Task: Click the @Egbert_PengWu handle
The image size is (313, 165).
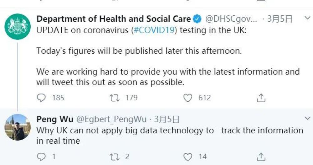Action: click(112, 120)
